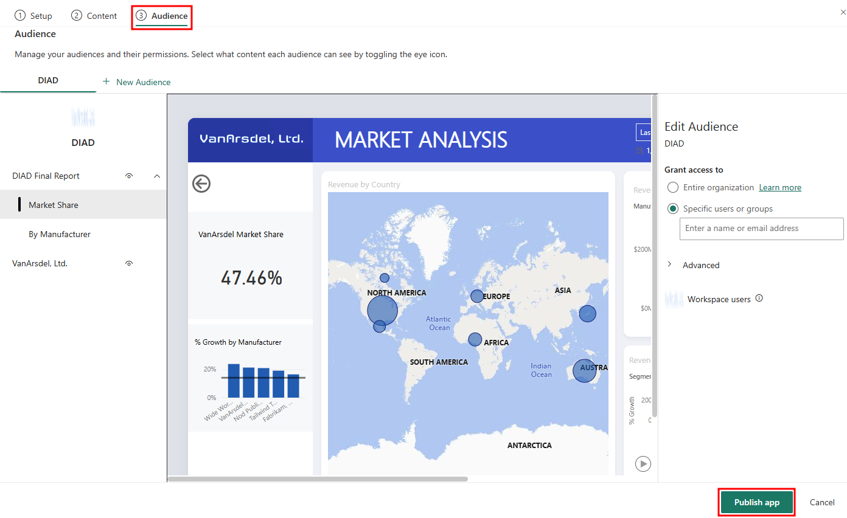Click the SOUTH AMERICA map label
Screen dimensions: 847x518
[x=439, y=362]
